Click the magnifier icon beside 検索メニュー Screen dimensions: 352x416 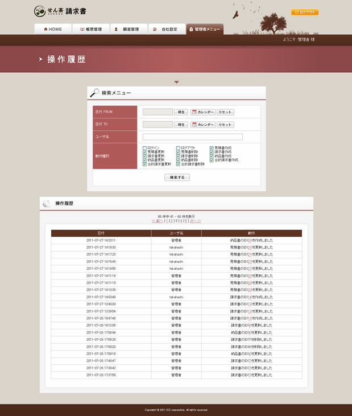pyautogui.click(x=94, y=93)
